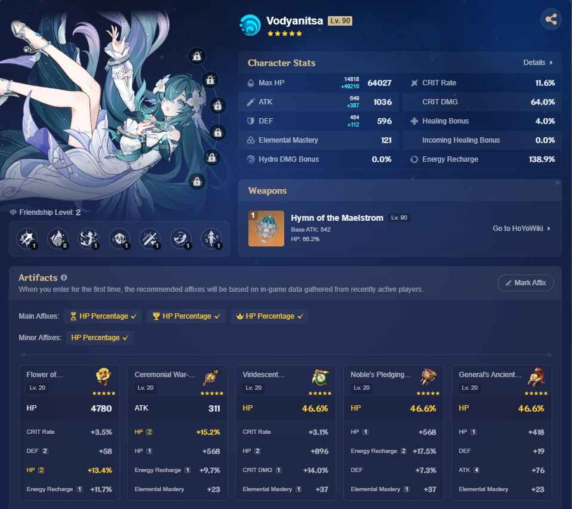Open character stats Details
This screenshot has width=572, height=509.
[x=538, y=63]
